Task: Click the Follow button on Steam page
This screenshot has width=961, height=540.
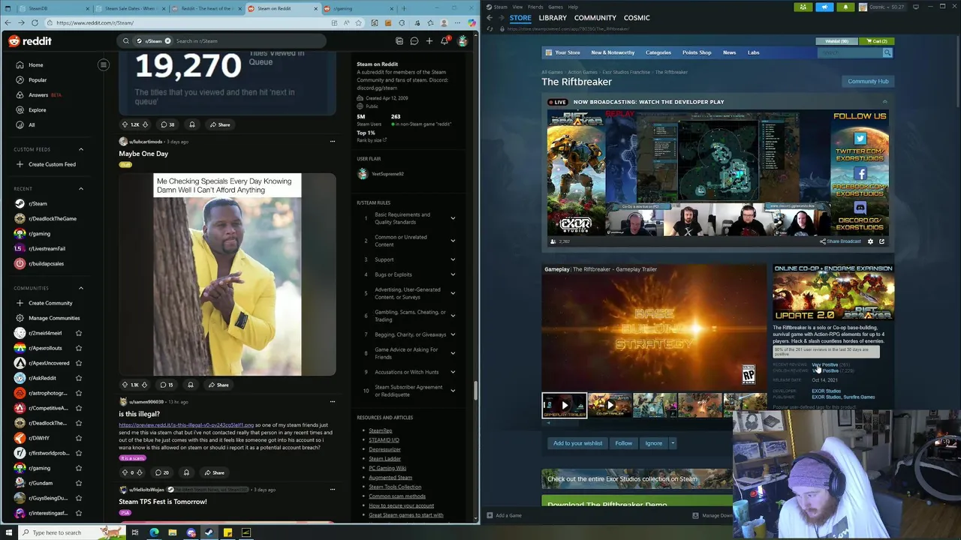Action: (624, 443)
